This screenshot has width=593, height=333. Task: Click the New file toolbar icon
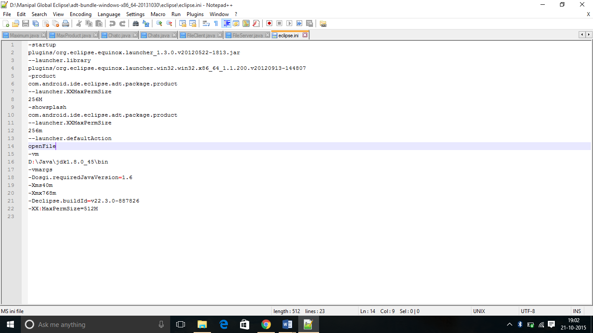(x=6, y=23)
